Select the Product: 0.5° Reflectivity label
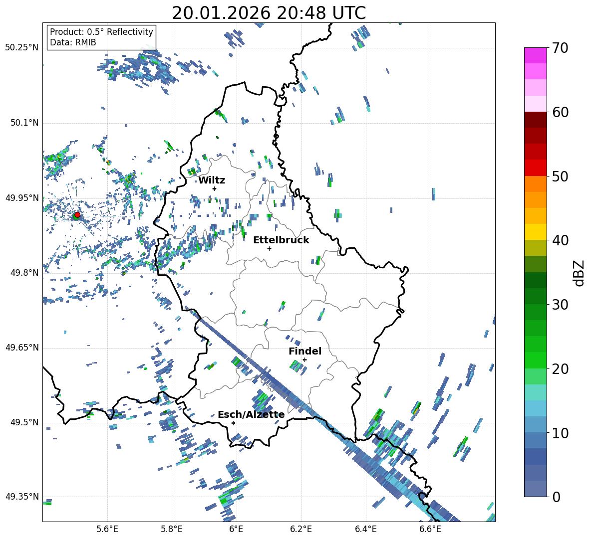Viewport: 591px width, 539px height. [x=101, y=31]
